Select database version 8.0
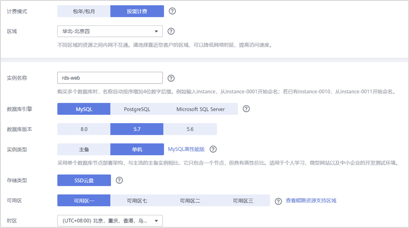This screenshot has width=409, height=228. [84, 129]
